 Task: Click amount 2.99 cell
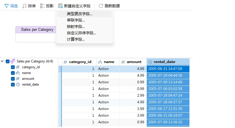pyautogui.click(x=133, y=96)
